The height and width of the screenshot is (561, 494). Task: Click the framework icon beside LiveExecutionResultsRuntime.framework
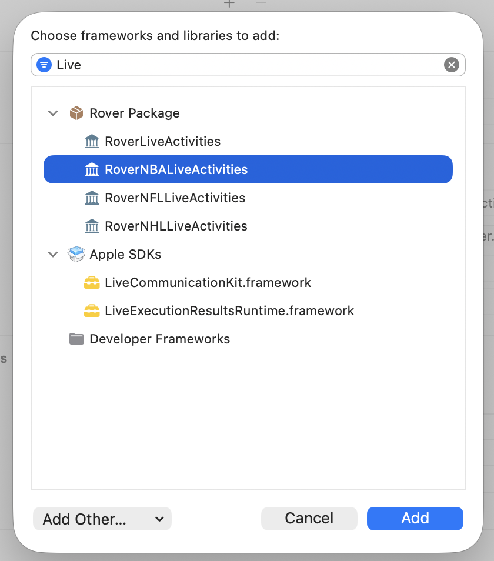click(x=92, y=310)
